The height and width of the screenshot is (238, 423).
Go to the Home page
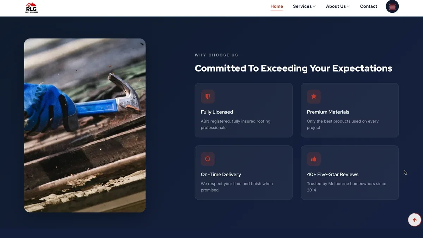pos(277,6)
